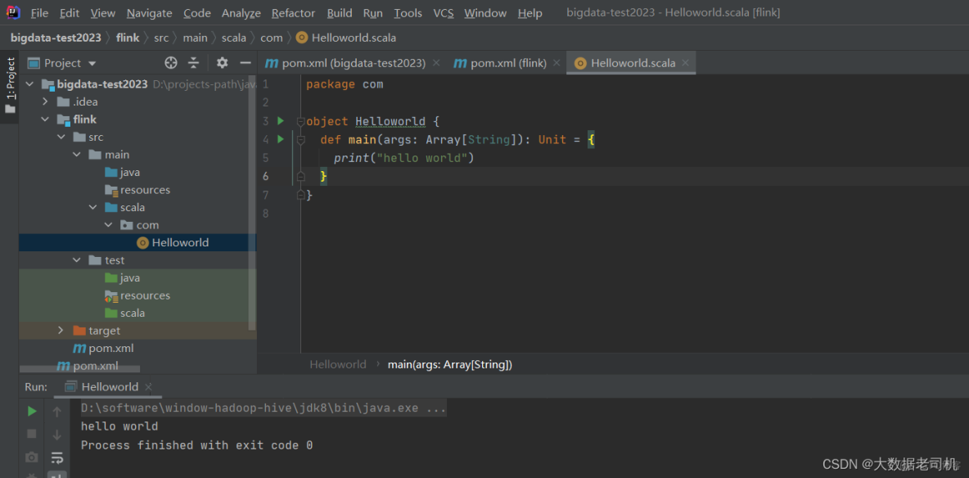This screenshot has height=478, width=969.
Task: Hide the Project panel with minimize icon
Action: pos(245,63)
